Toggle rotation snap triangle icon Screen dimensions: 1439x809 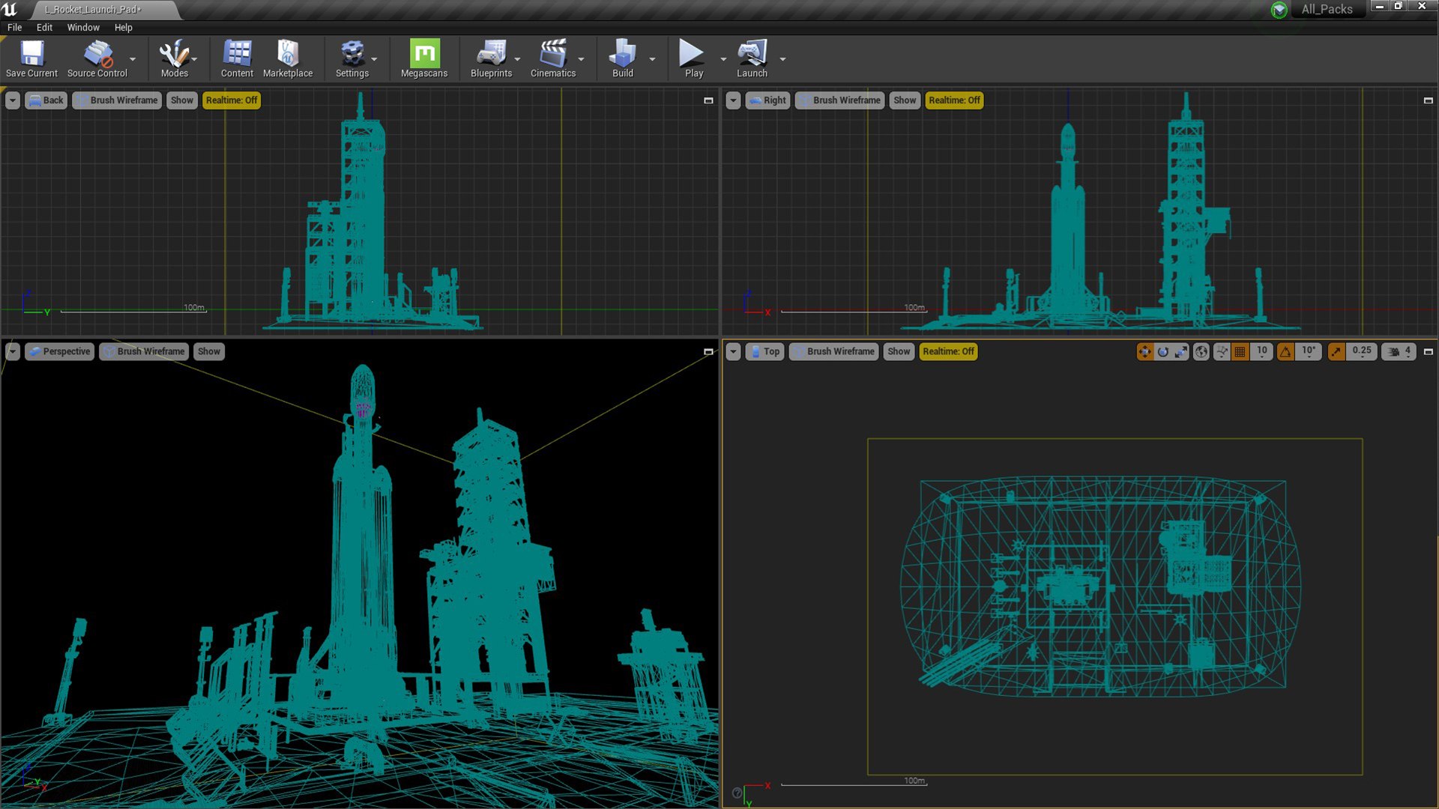coord(1286,351)
